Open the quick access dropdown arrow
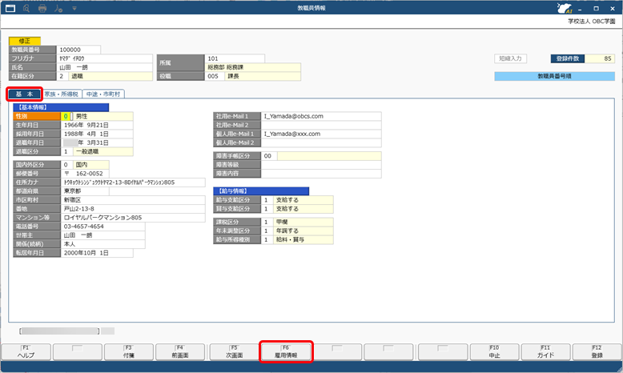The width and height of the screenshot is (623, 373). [x=75, y=8]
